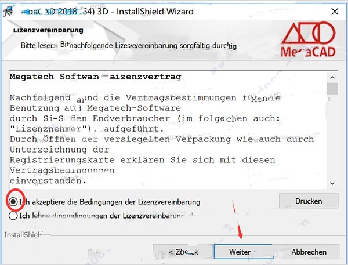Click the 'Lizenzvereinbarung' header title
The width and height of the screenshot is (348, 265).
click(48, 30)
